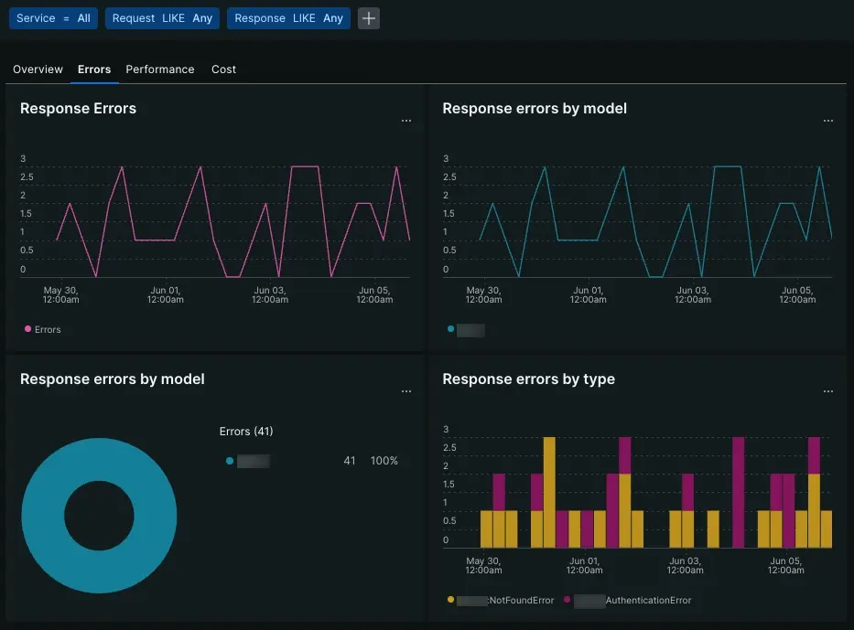Select the Errors tab
This screenshot has height=630, width=854.
[94, 69]
